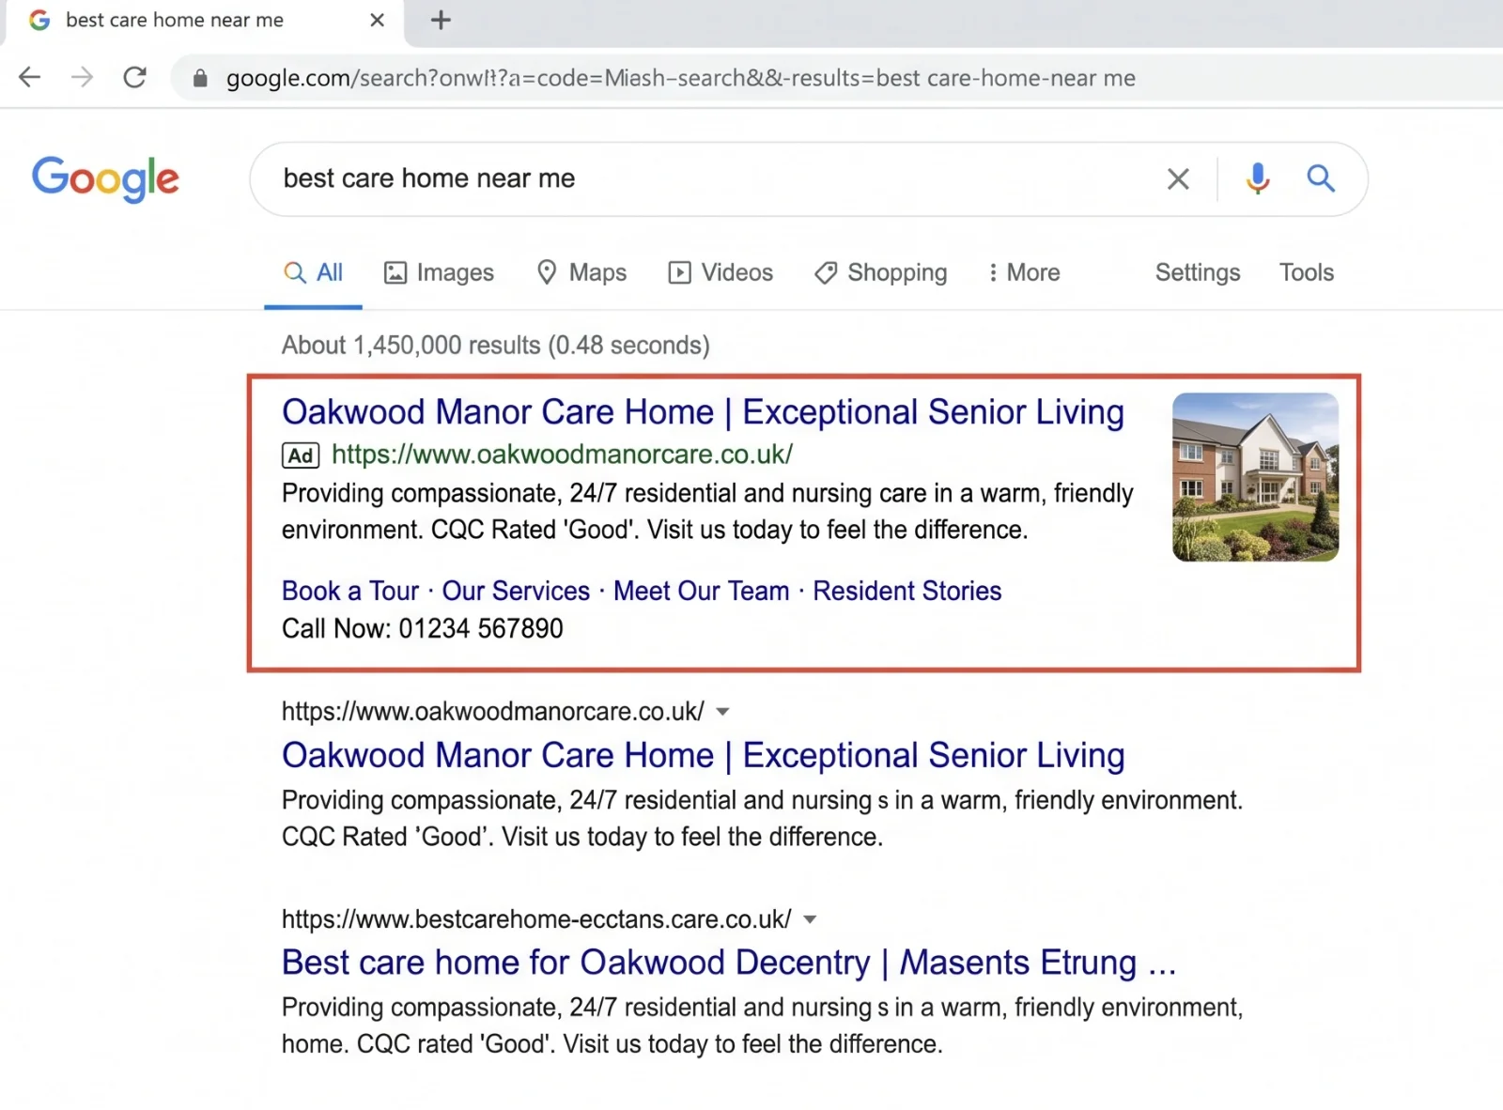Close the 'best care home near me' tab

coord(377,20)
